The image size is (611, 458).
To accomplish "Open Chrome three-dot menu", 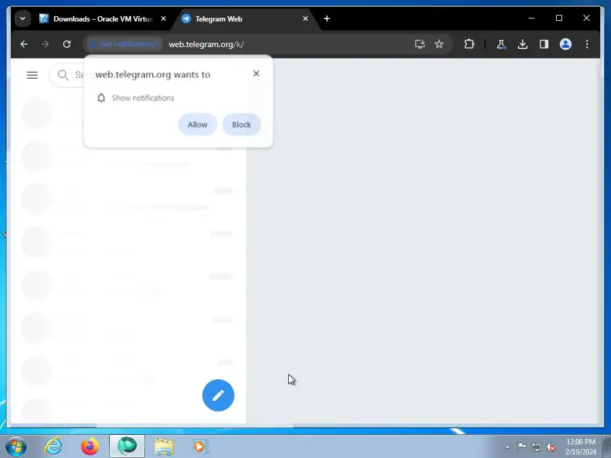I will (587, 44).
